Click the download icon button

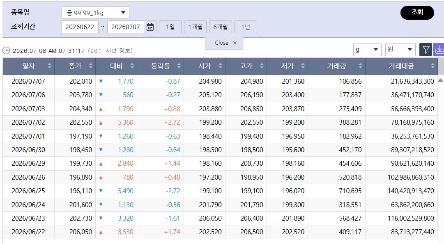point(439,50)
